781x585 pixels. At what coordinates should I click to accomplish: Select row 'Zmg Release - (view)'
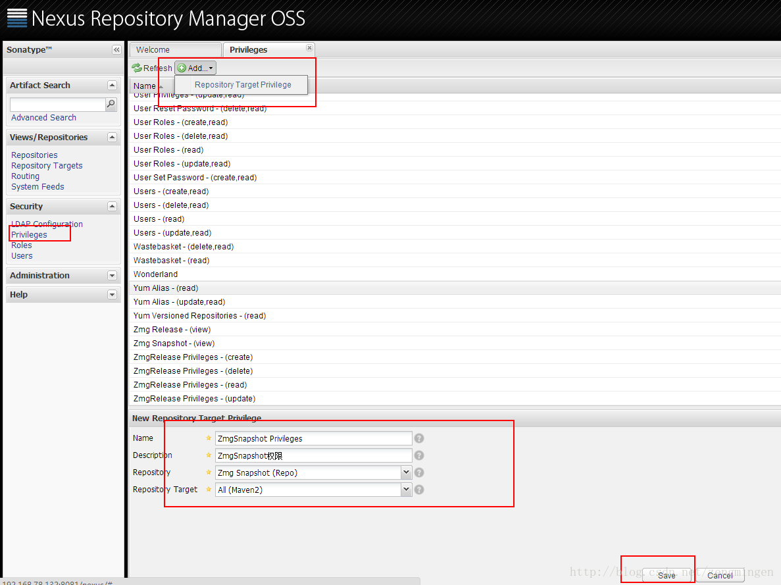point(455,330)
